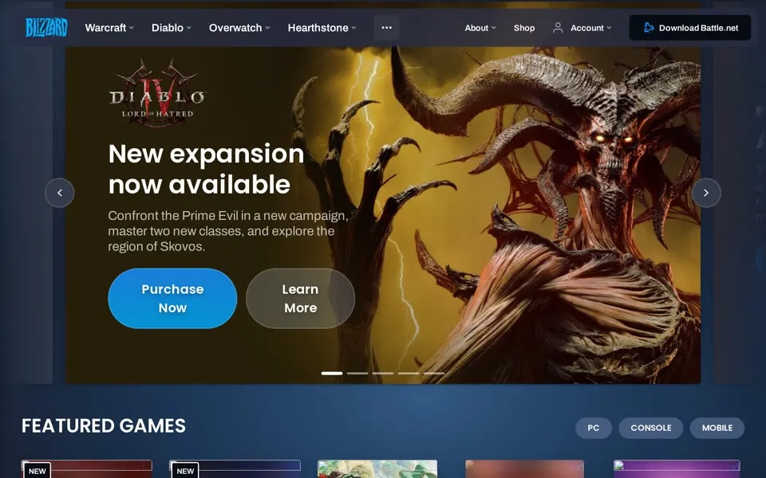Image resolution: width=766 pixels, height=478 pixels.
Task: Click the 'FEATURED GAMES' heading
Action: [104, 425]
